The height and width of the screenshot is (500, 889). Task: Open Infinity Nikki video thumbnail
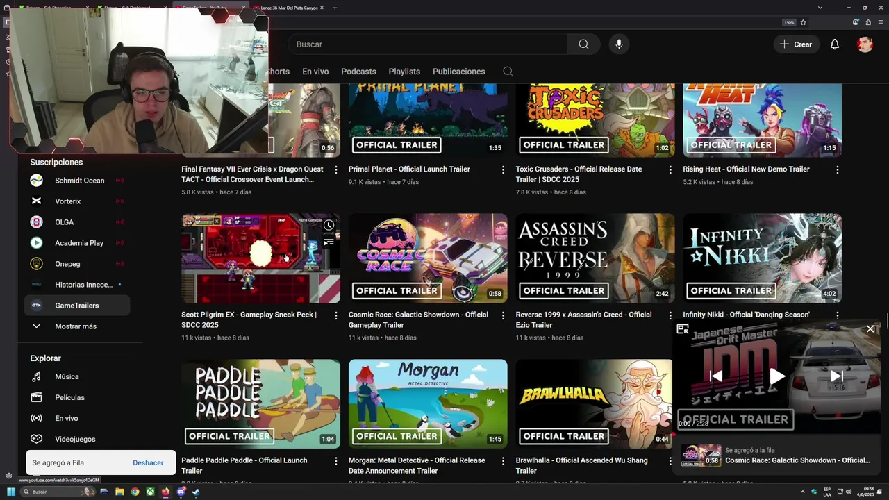pyautogui.click(x=762, y=258)
